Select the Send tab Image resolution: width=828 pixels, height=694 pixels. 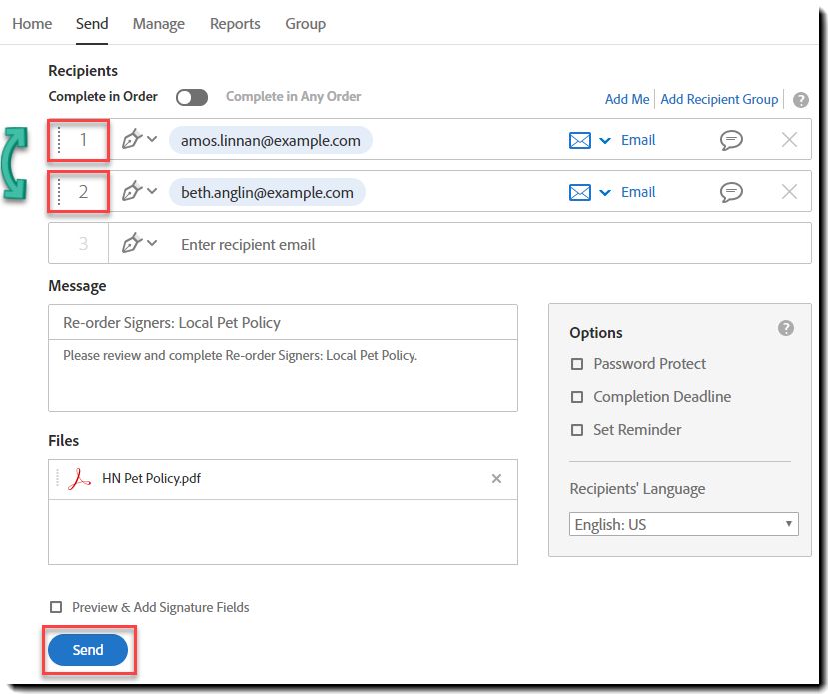pos(91,24)
